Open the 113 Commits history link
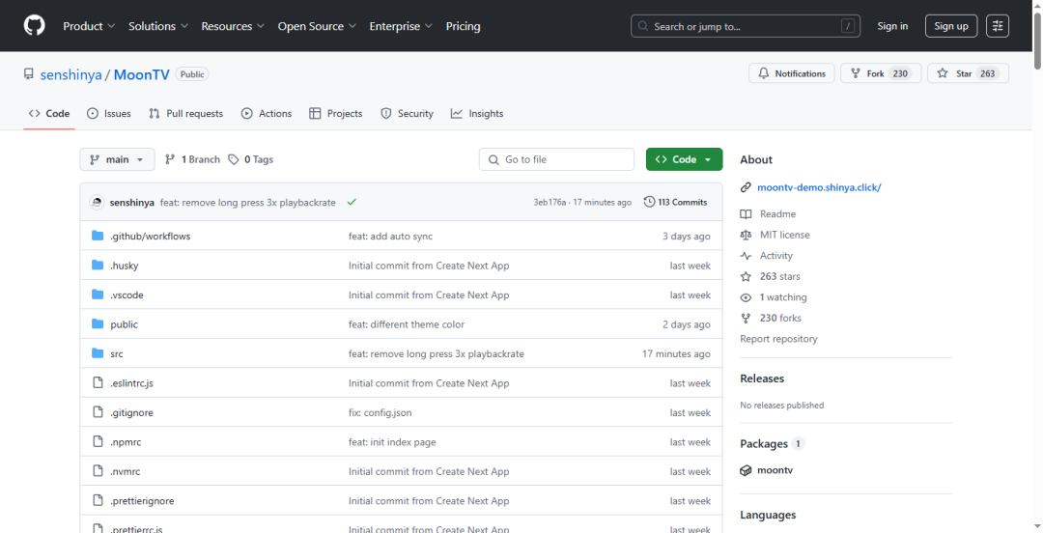The height and width of the screenshot is (533, 1043). pos(675,202)
